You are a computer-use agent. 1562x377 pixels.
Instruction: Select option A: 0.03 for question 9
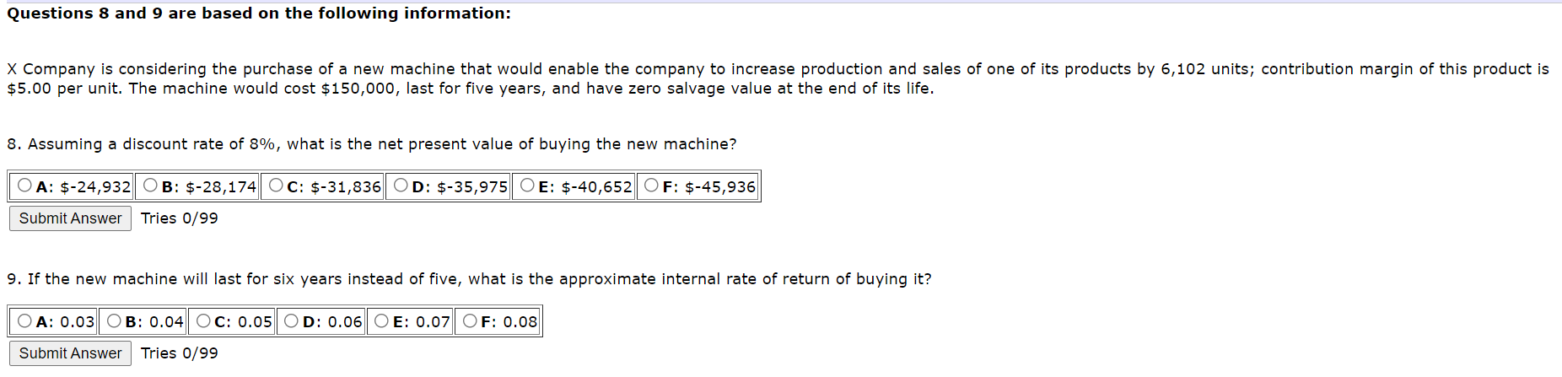coord(25,320)
